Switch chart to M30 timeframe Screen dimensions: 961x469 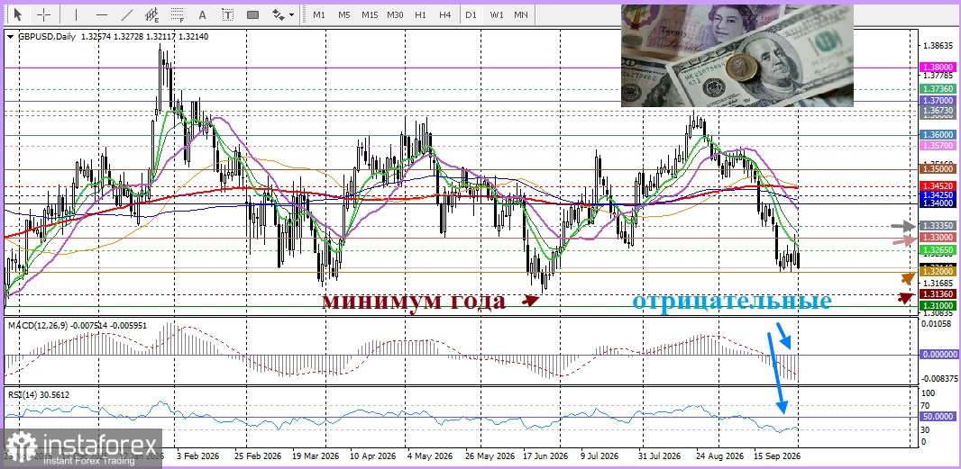[x=395, y=14]
